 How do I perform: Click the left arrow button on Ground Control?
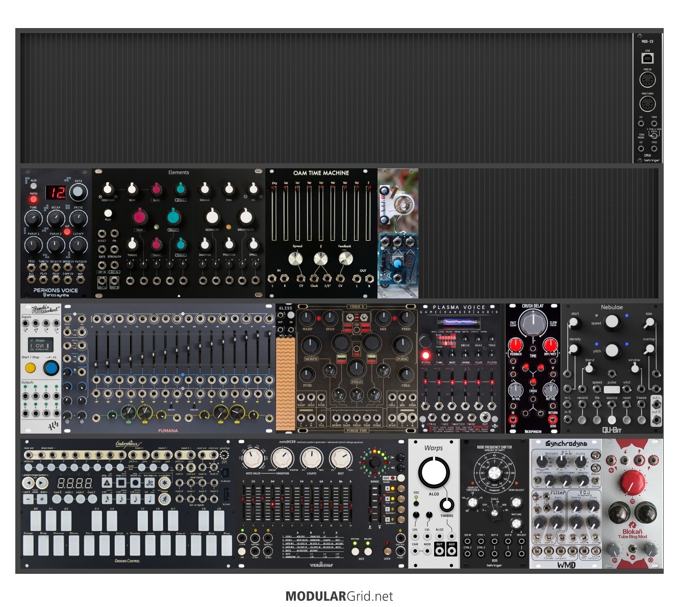coord(29,483)
